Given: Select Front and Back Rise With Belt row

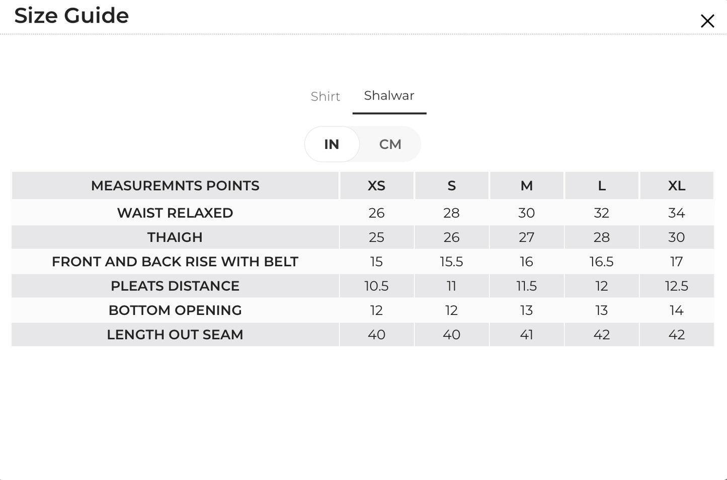Looking at the screenshot, I should tap(363, 262).
